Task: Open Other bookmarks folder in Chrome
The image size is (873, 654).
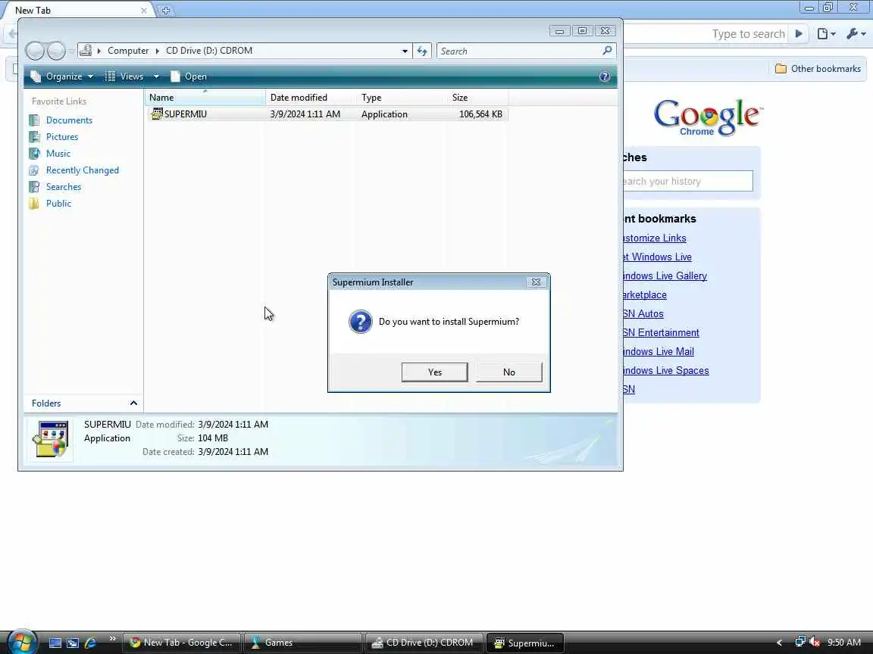Action: click(818, 68)
